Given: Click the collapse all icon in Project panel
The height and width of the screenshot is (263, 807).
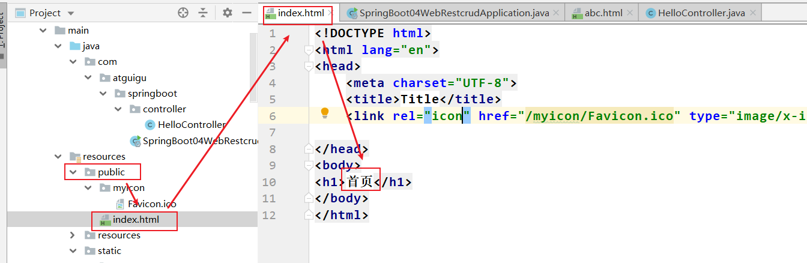Looking at the screenshot, I should [203, 12].
